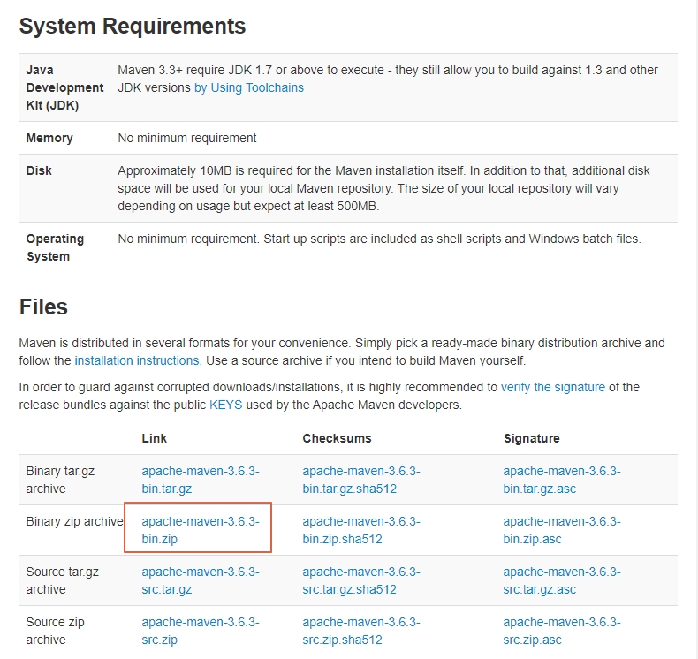Click the 'Binary tar.gz archive' row label
Viewport: 698px width, 659px height.
click(x=60, y=480)
